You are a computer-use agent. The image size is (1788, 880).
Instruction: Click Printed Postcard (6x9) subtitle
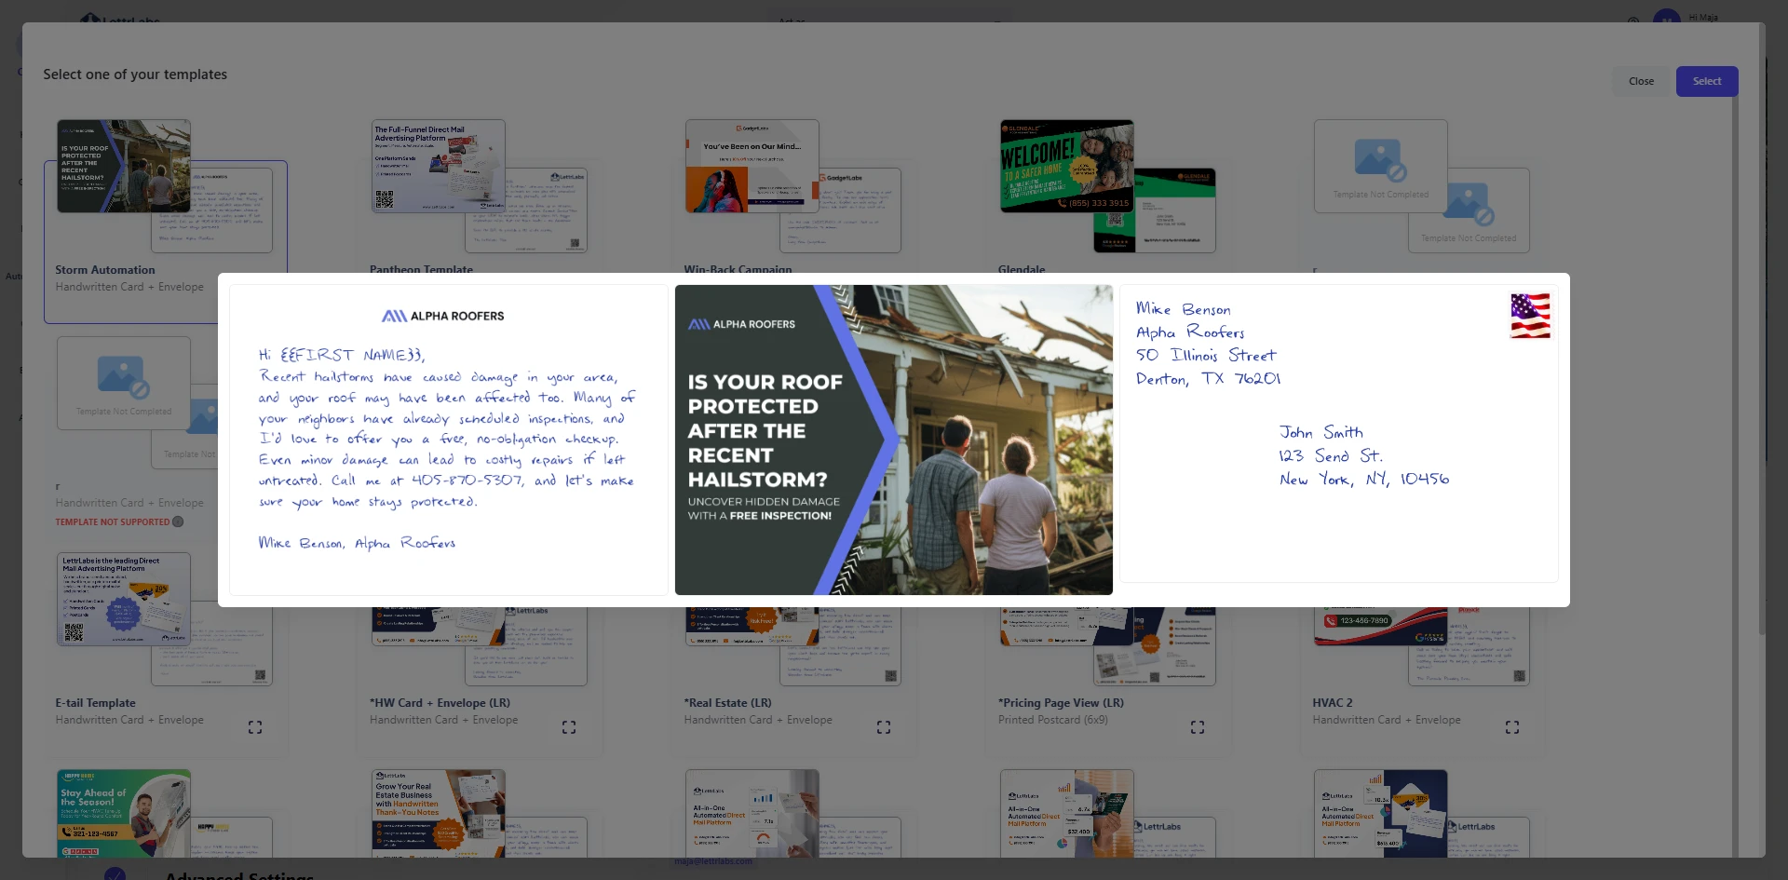[x=1053, y=720]
